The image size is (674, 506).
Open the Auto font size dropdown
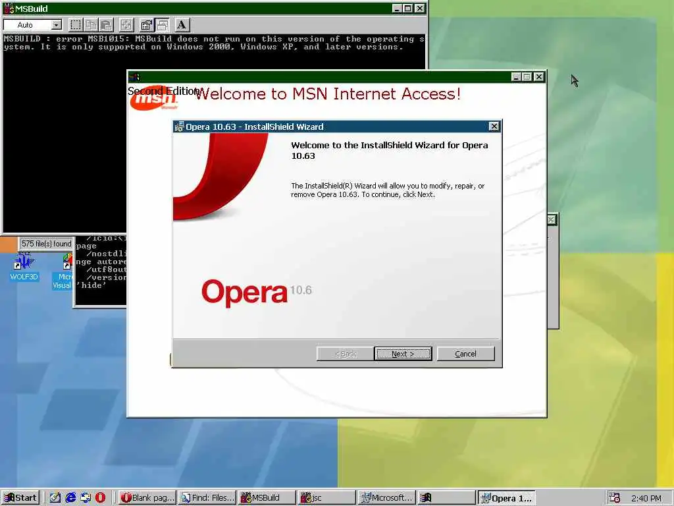tap(57, 25)
